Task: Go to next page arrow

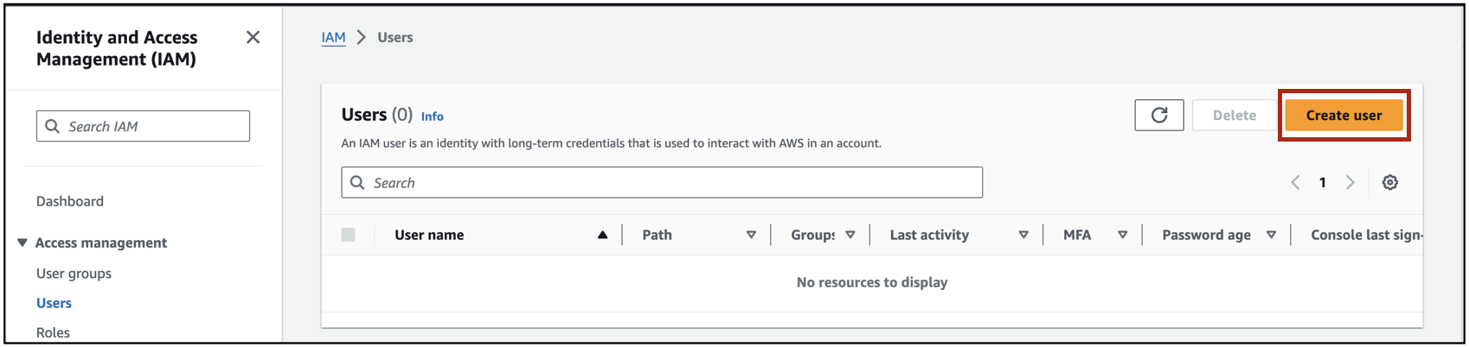Action: click(1350, 182)
